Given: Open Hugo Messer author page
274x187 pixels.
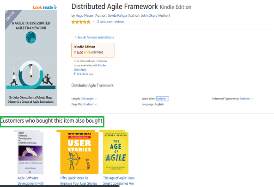Looking at the screenshot, I should click(85, 15).
